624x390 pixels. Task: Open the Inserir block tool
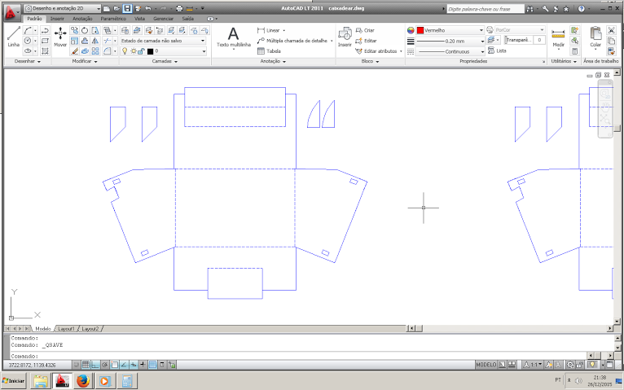(x=345, y=37)
